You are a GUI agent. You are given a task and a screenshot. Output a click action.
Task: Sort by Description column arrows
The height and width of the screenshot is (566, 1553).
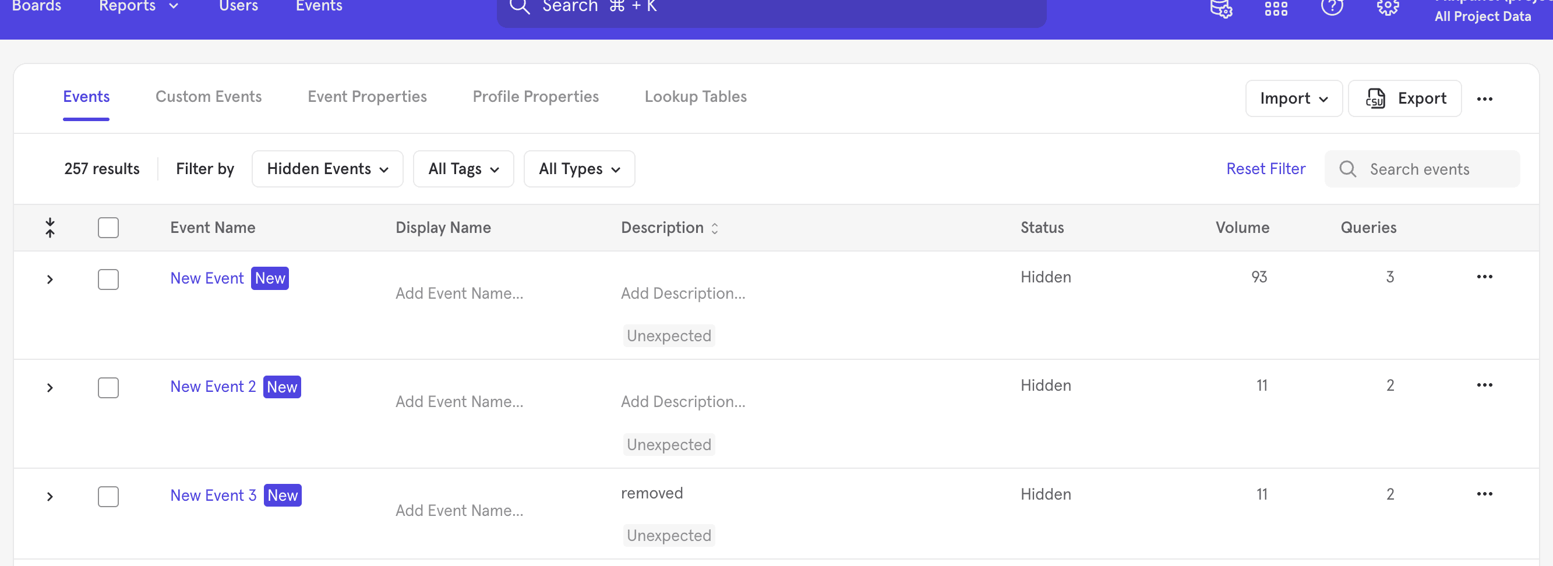tap(714, 228)
